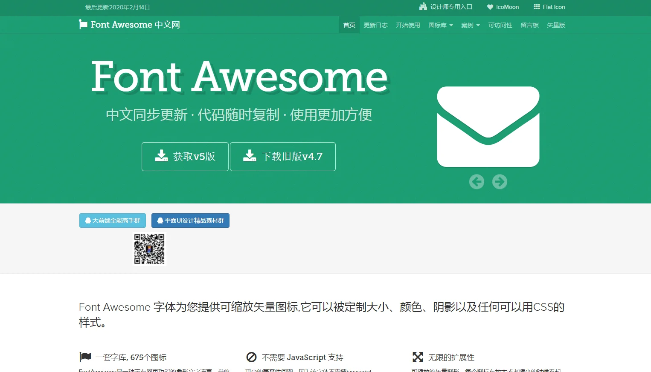Open the 图标库 dropdown menu
This screenshot has height=372, width=651.
coord(441,25)
